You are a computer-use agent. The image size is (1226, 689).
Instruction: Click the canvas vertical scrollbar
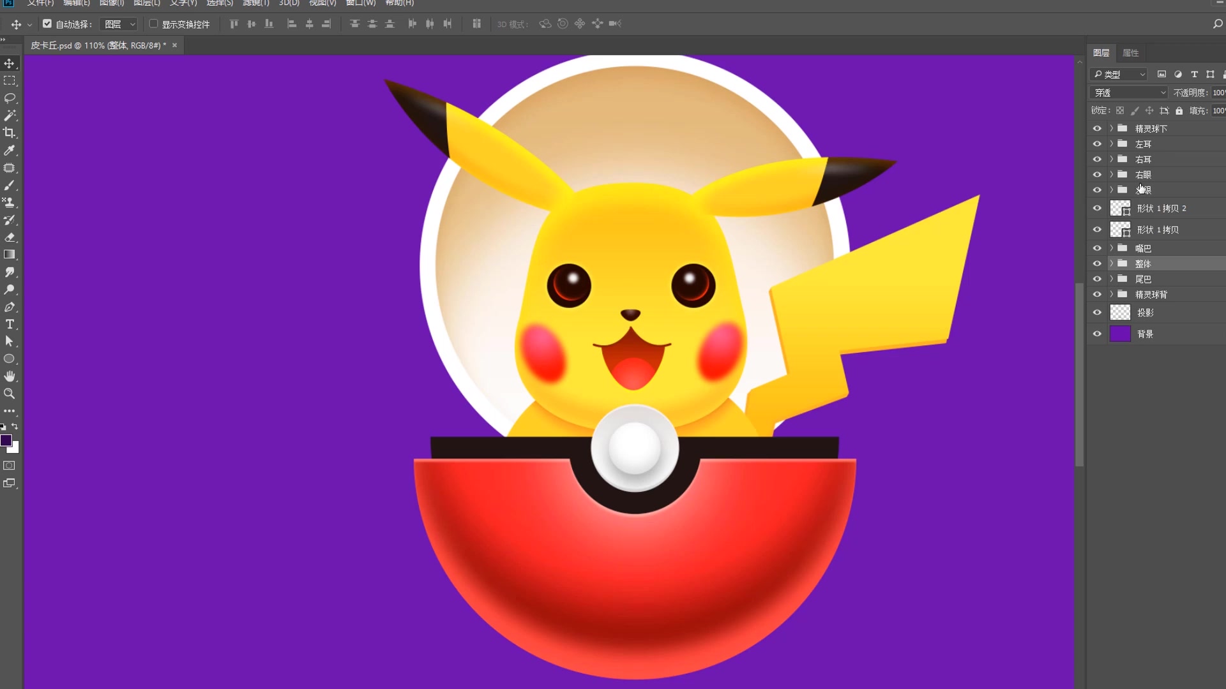[1079, 375]
